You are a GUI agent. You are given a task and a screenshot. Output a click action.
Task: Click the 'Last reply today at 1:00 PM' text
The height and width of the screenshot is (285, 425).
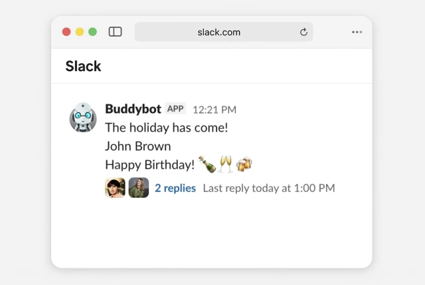click(x=269, y=188)
